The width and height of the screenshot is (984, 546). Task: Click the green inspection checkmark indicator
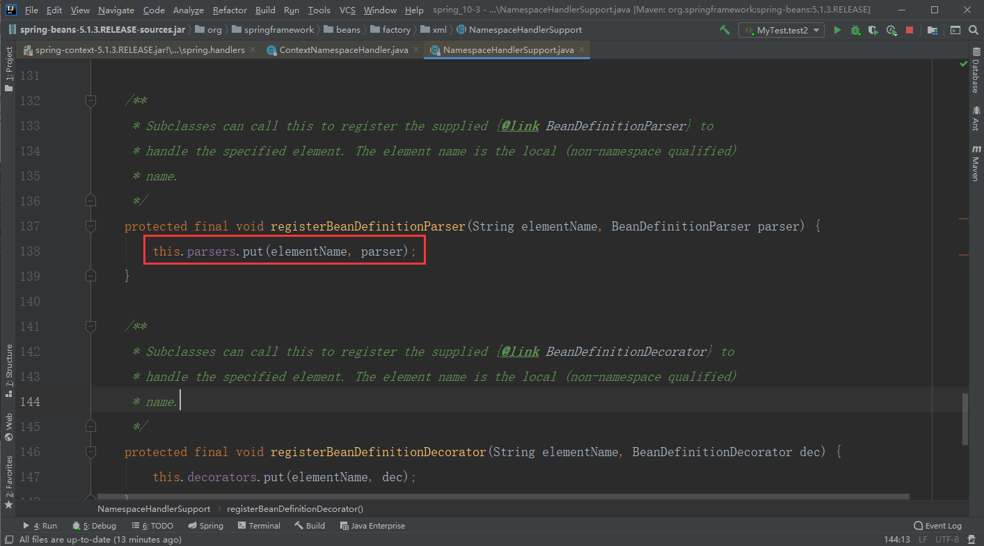click(x=963, y=63)
